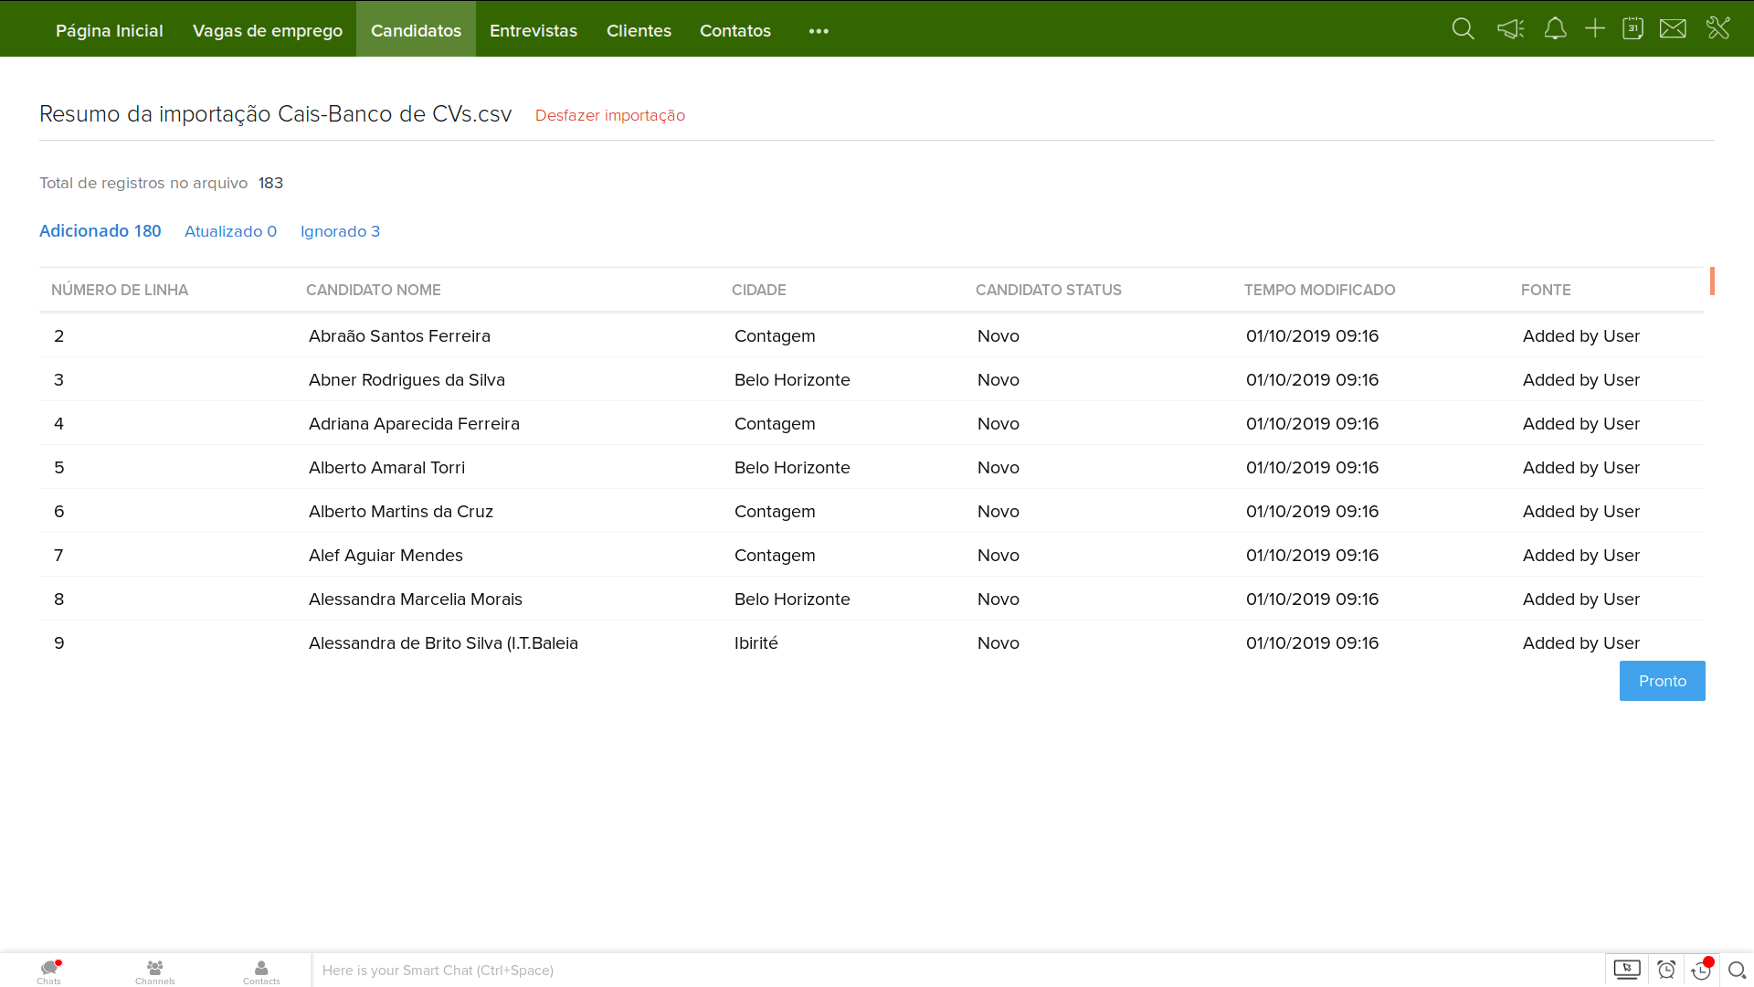Click the alarm clock reminders icon
Screen dimensions: 1754x987
[1666, 970]
